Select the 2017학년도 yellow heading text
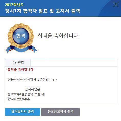 click(14, 5)
